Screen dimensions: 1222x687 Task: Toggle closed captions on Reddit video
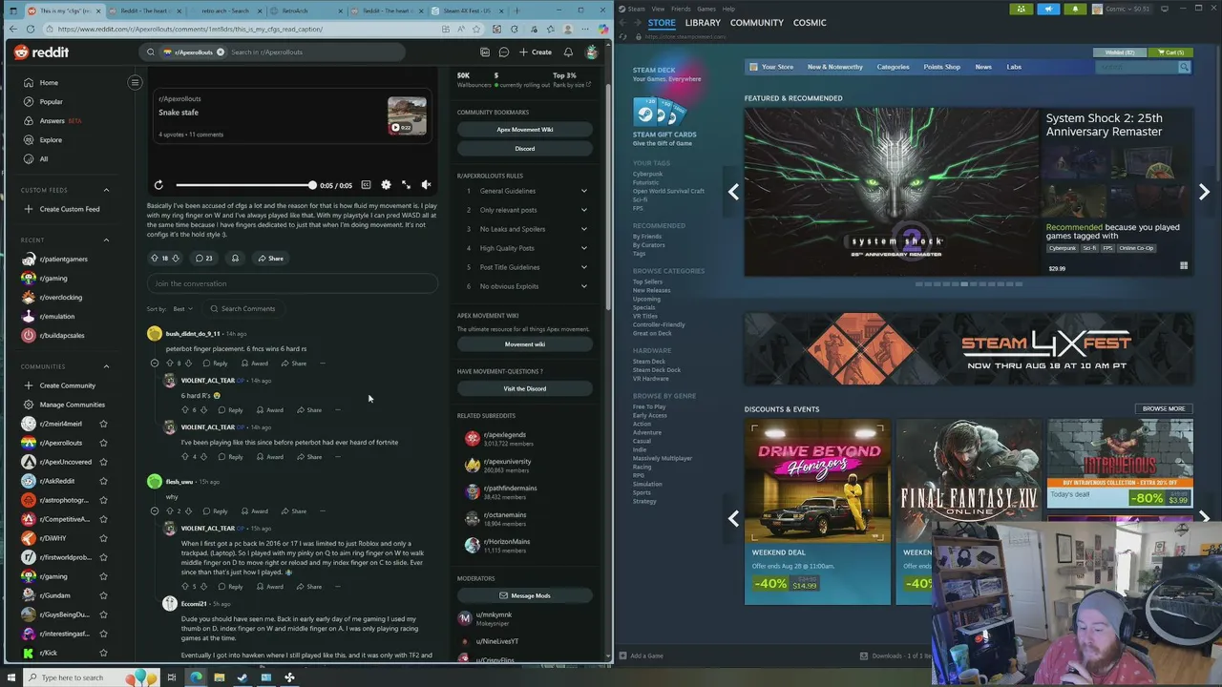coord(366,185)
